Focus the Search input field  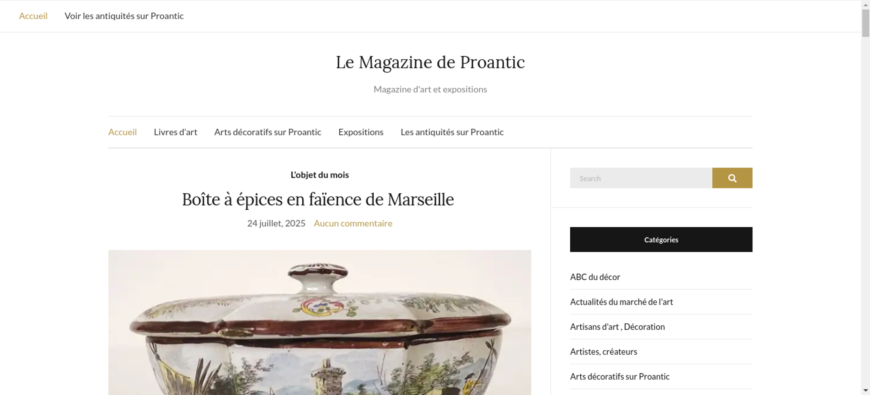(641, 178)
